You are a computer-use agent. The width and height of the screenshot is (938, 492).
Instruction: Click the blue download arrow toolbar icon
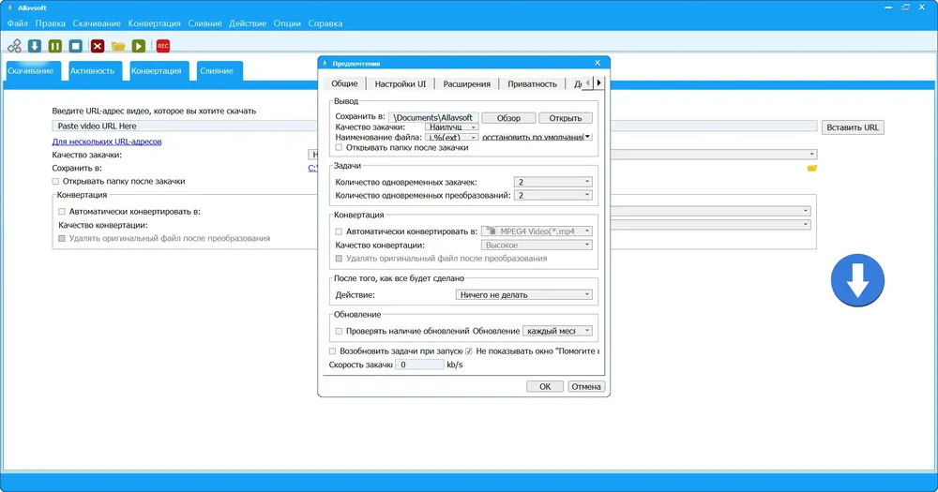35,45
